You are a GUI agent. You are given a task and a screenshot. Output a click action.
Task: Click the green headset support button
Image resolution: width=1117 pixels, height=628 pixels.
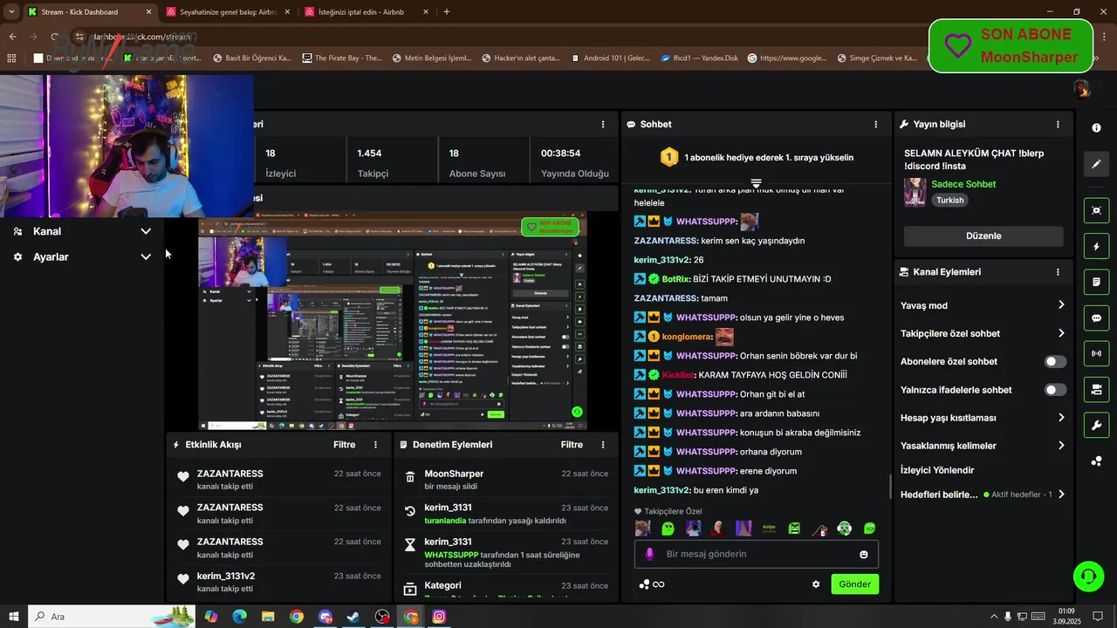[x=1088, y=576]
